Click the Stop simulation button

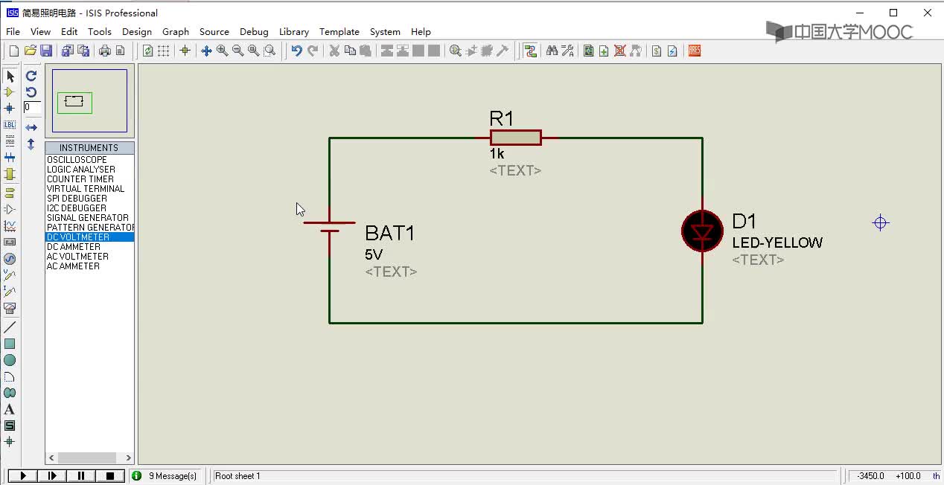[109, 475]
